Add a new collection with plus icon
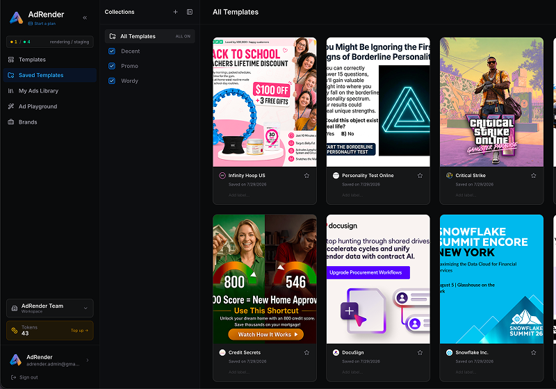This screenshot has height=389, width=556. tap(176, 12)
